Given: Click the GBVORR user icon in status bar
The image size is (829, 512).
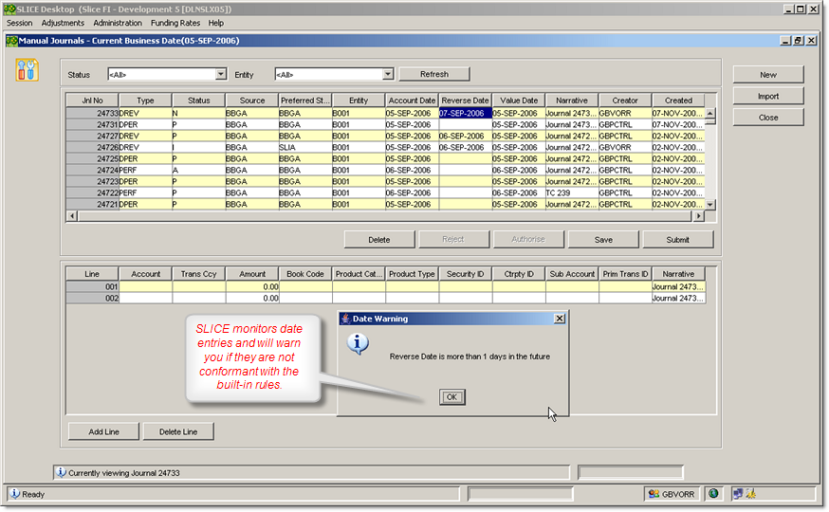Looking at the screenshot, I should pyautogui.click(x=654, y=493).
